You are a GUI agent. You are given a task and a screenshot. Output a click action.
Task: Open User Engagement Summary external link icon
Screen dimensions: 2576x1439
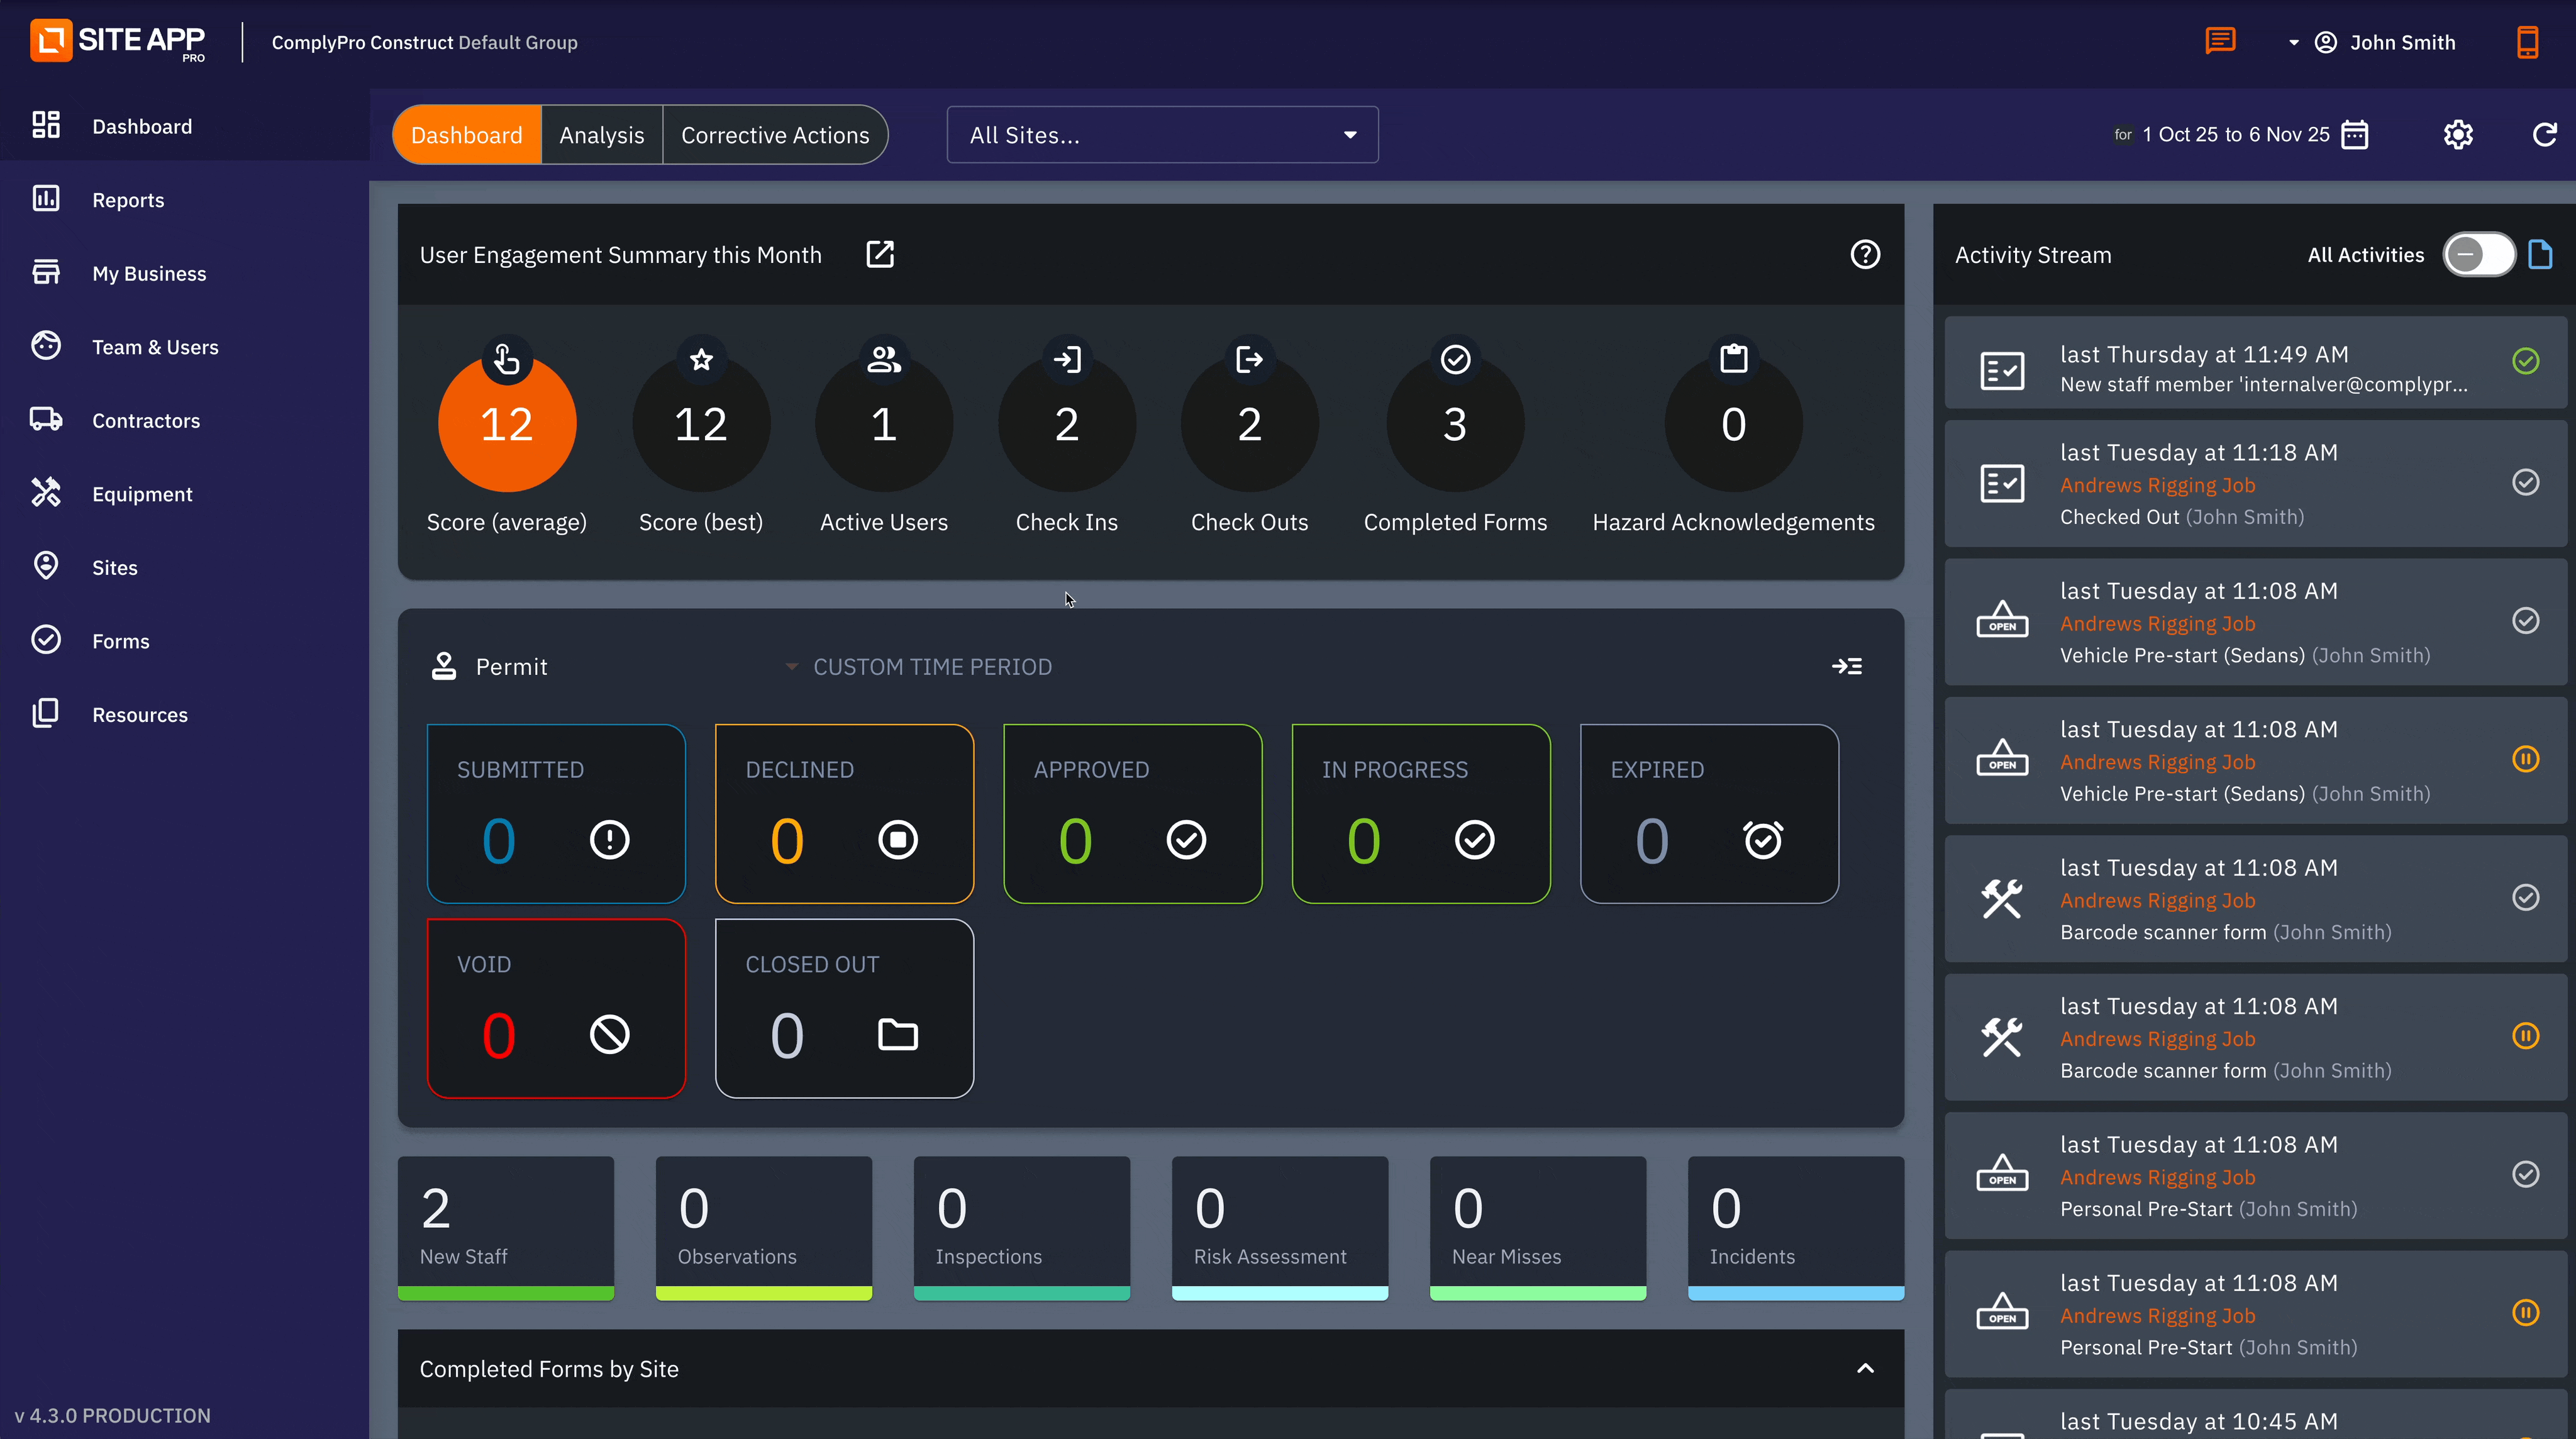880,254
